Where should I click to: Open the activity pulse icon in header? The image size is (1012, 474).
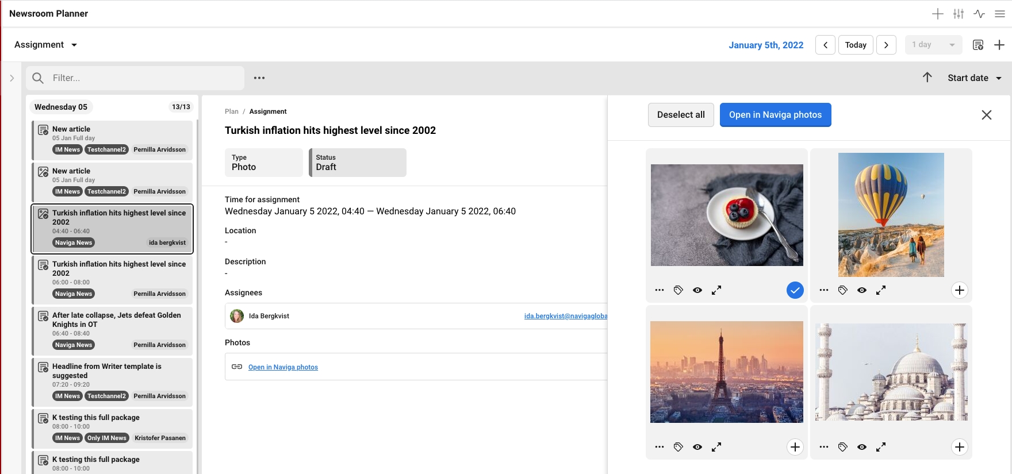979,14
